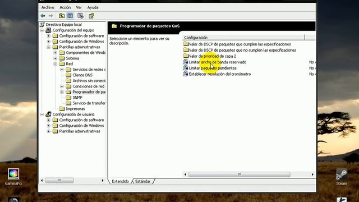Collapse the Red node
This screenshot has height=202, width=359.
tap(55, 64)
